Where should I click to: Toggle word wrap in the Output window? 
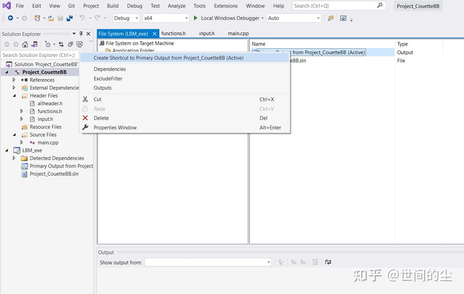[327, 262]
